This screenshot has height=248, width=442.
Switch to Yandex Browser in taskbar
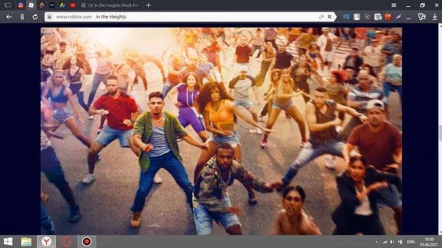coord(46,242)
